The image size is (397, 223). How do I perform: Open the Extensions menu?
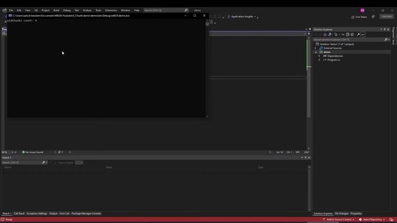click(111, 11)
